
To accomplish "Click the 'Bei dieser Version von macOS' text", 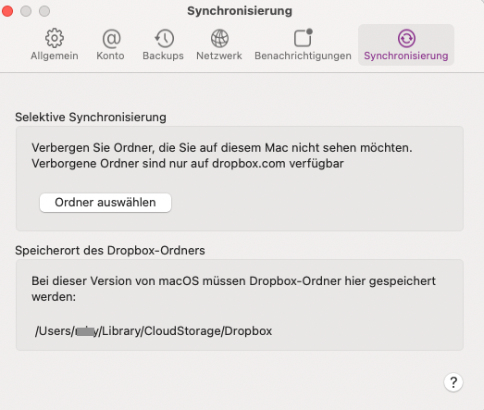I will 233,289.
